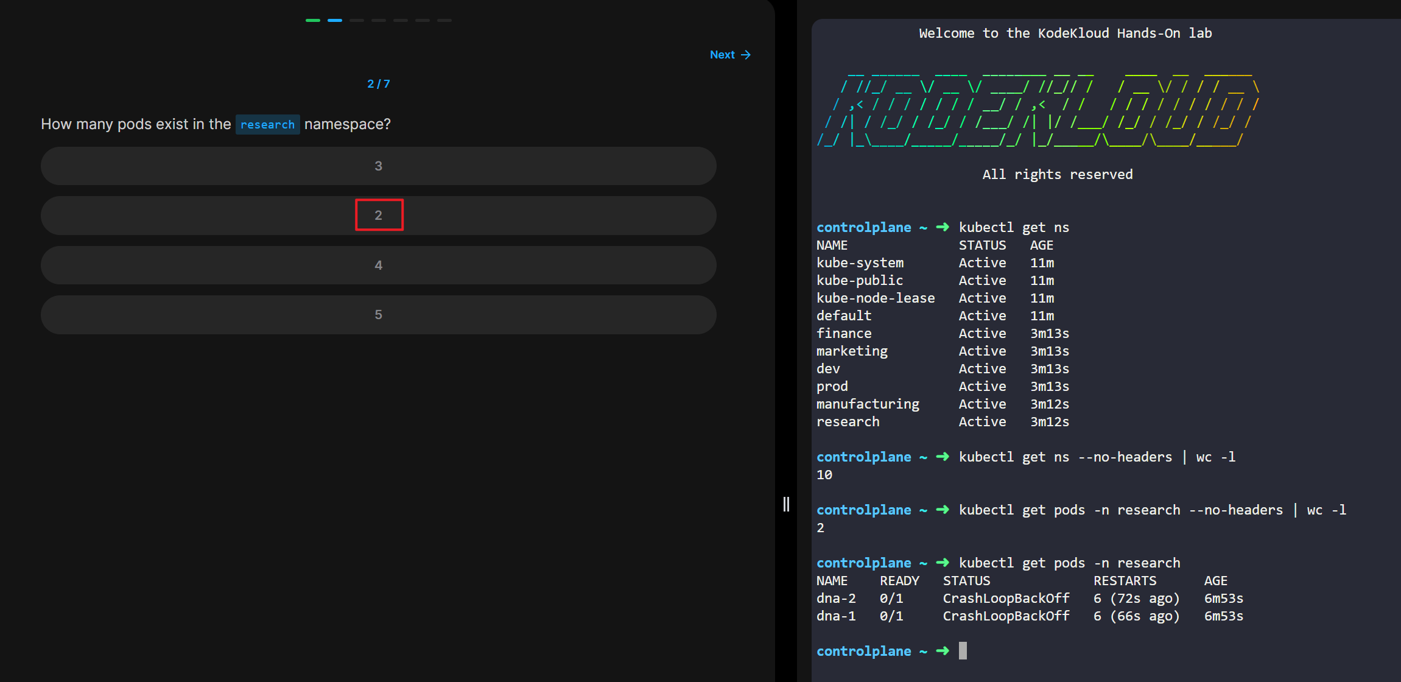Choose answer option 2

pyautogui.click(x=378, y=216)
